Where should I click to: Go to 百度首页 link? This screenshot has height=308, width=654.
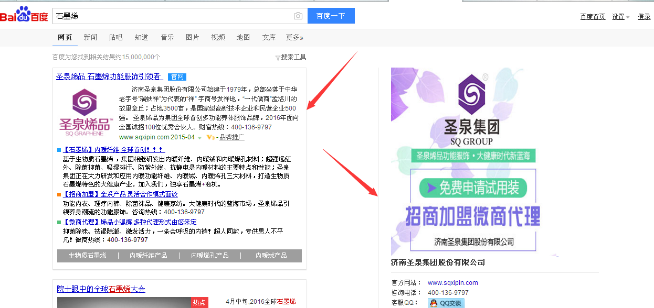(x=593, y=17)
